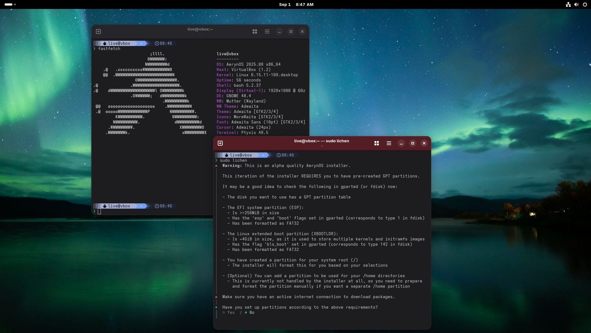Open the hamburger menu of the fastfetch terminal
The width and height of the screenshot is (591, 333).
(267, 31)
